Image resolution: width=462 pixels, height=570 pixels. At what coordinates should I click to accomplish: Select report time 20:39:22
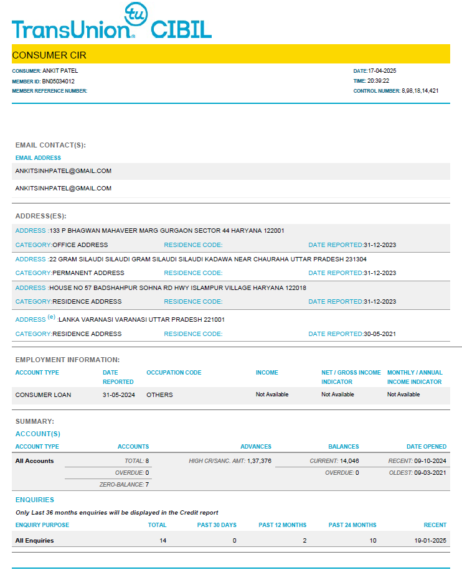coord(379,81)
